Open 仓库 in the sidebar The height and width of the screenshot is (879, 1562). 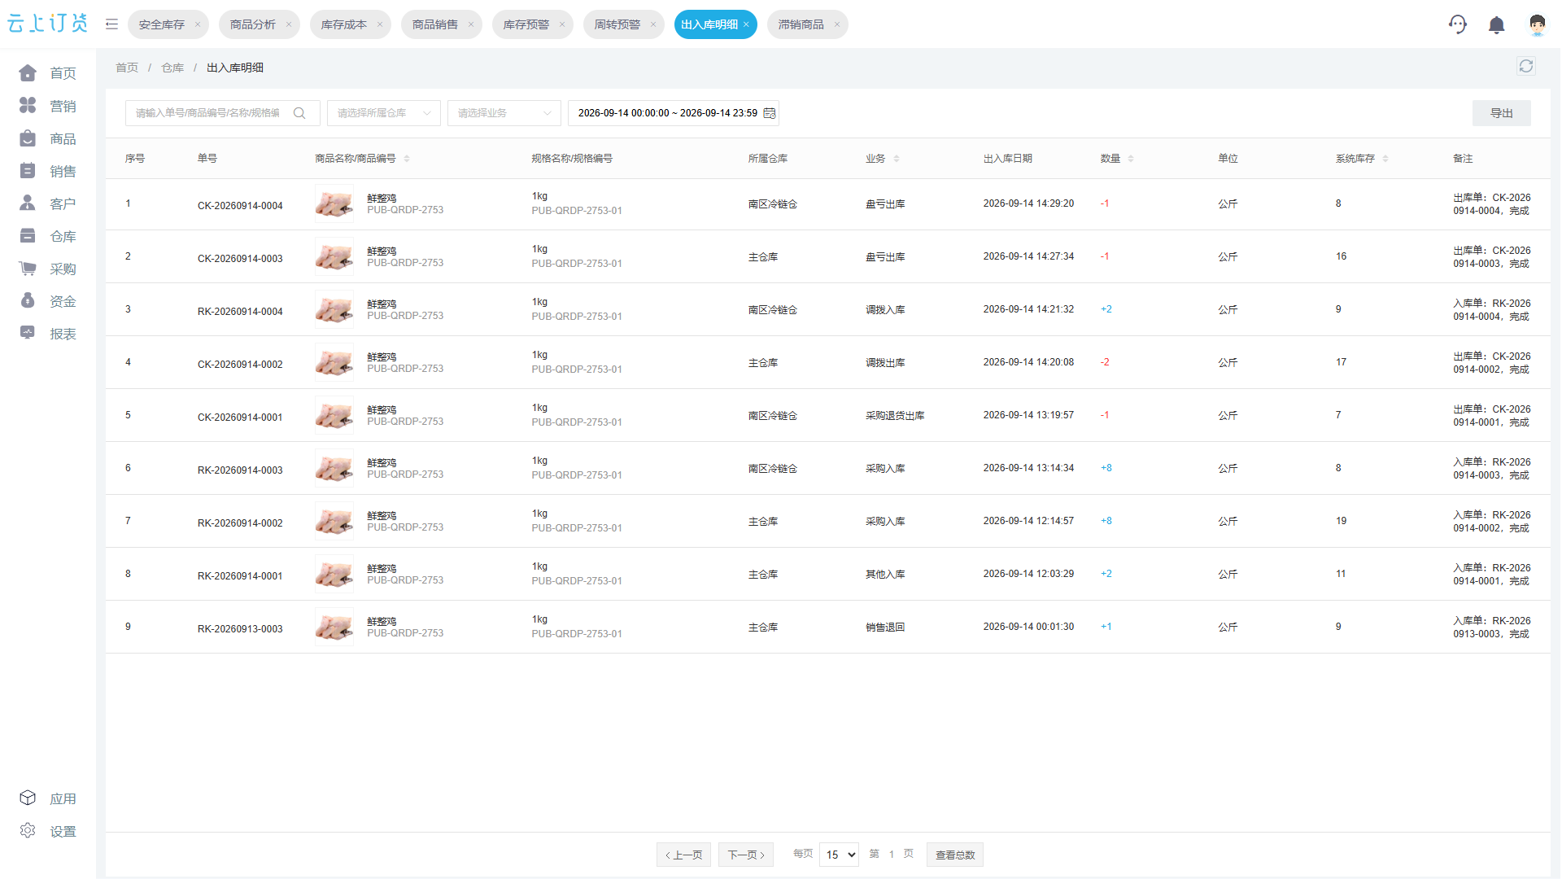coord(48,236)
